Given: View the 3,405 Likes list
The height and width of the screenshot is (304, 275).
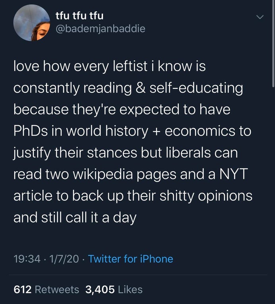Looking at the screenshot, I should point(114,290).
